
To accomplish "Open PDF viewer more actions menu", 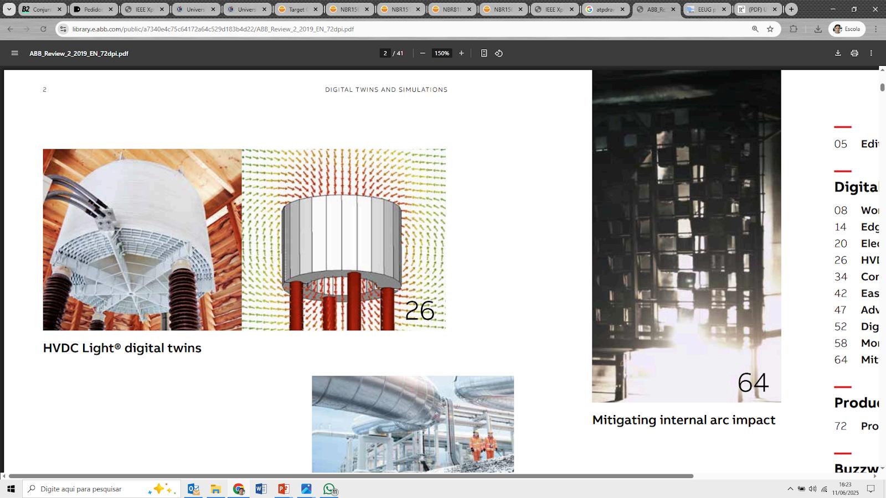I will (871, 53).
